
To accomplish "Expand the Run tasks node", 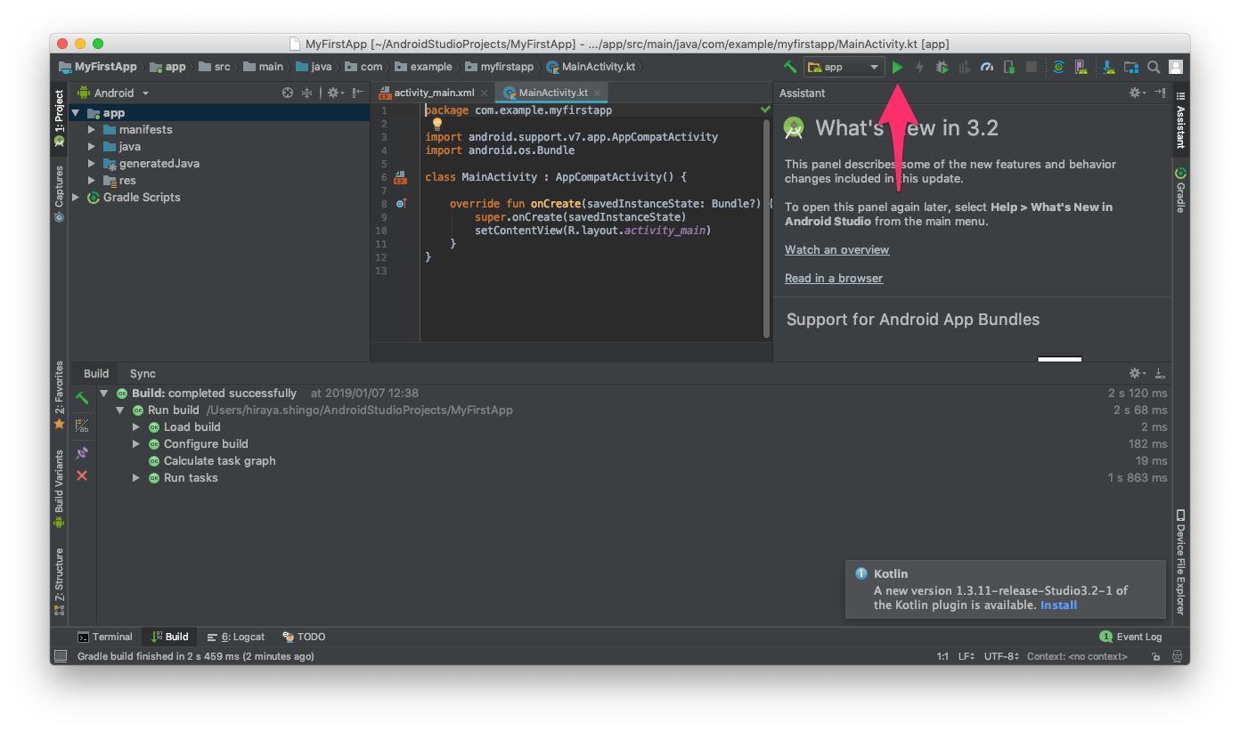I will (x=136, y=478).
